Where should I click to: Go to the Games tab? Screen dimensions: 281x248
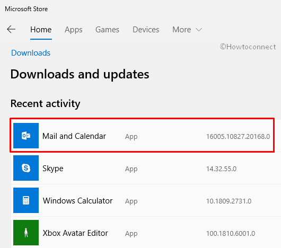click(x=107, y=30)
